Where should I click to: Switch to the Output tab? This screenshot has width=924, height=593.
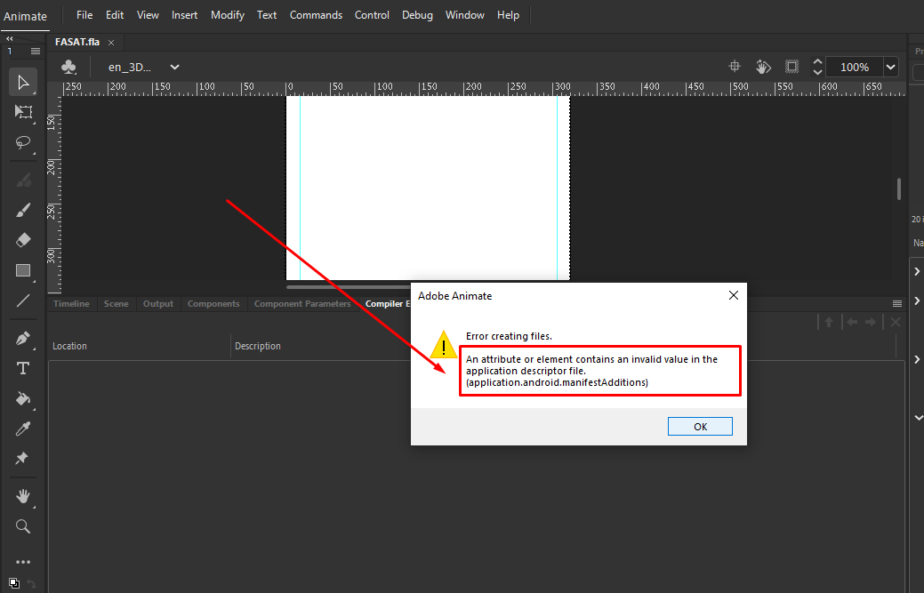point(158,304)
